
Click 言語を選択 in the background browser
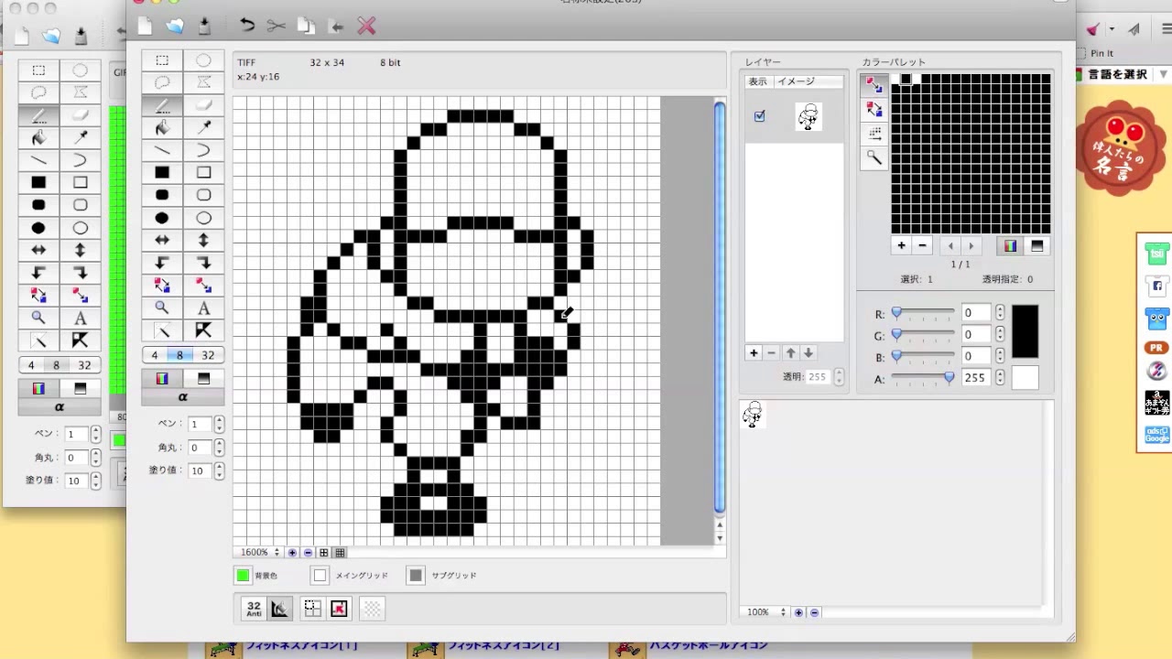pyautogui.click(x=1117, y=74)
